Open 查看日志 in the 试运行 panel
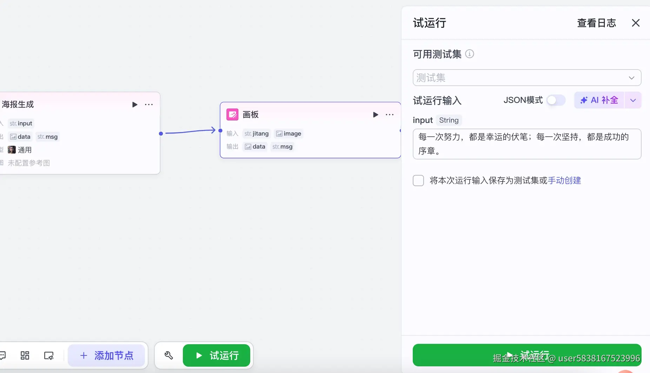Screen dimensions: 650x373 pos(596,23)
